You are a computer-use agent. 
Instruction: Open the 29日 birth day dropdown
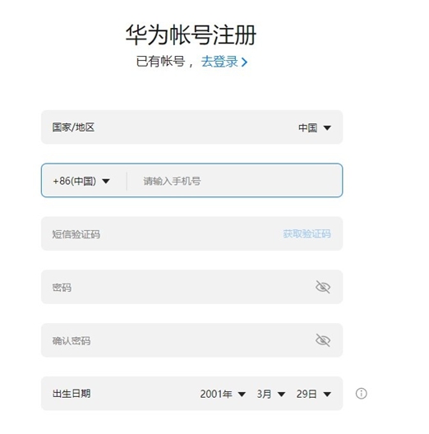(x=314, y=394)
